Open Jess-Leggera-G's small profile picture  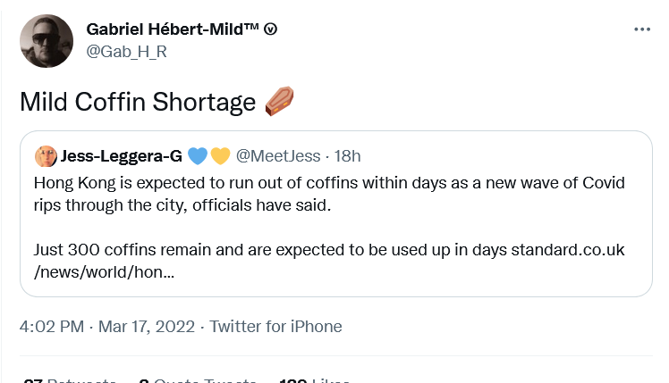46,156
